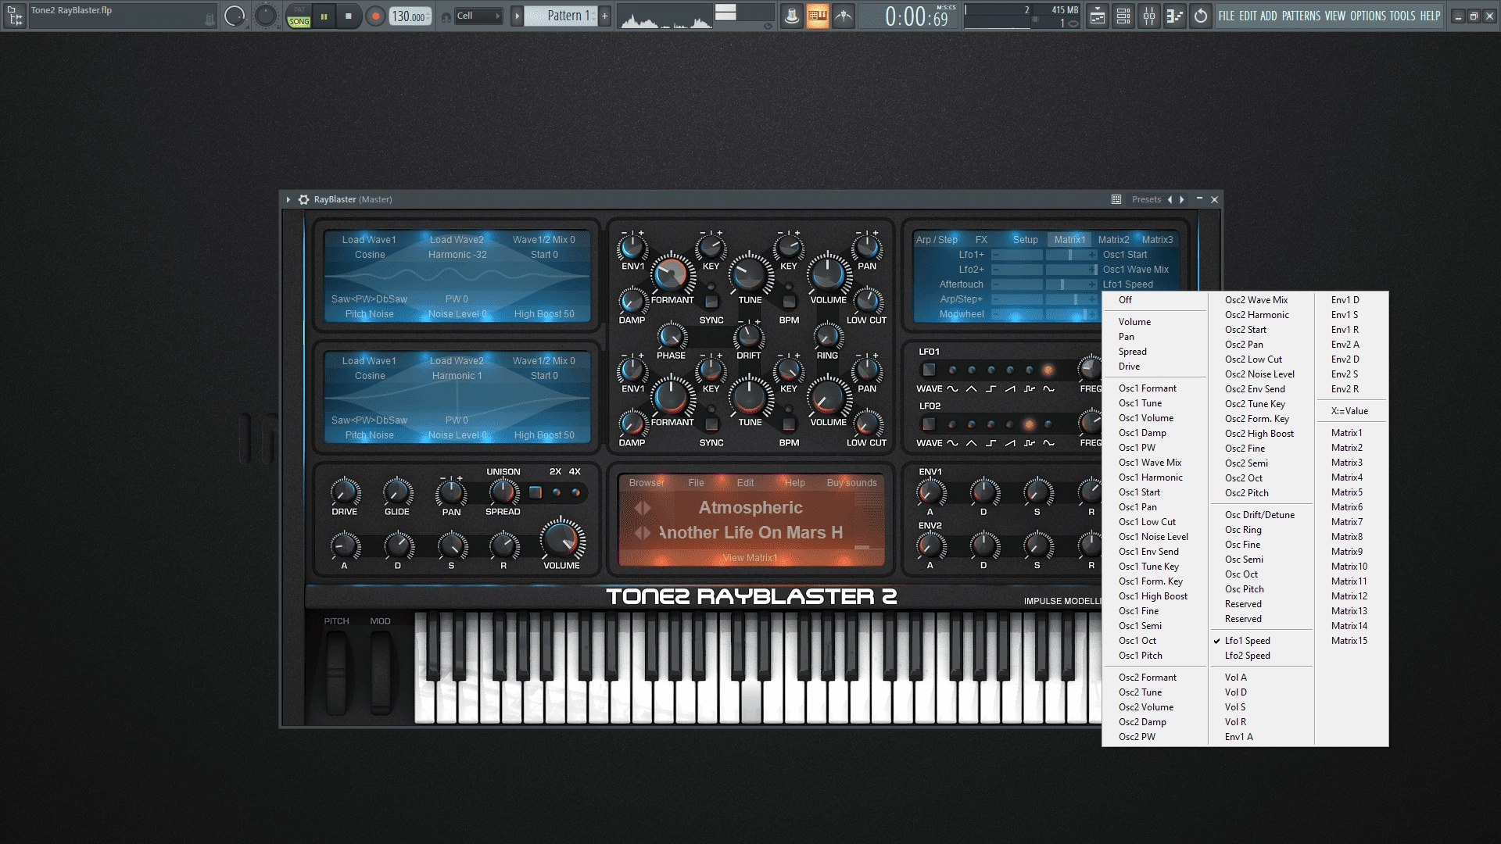
Task: Open Load Wave2 in oscillator 1 display
Action: click(457, 240)
